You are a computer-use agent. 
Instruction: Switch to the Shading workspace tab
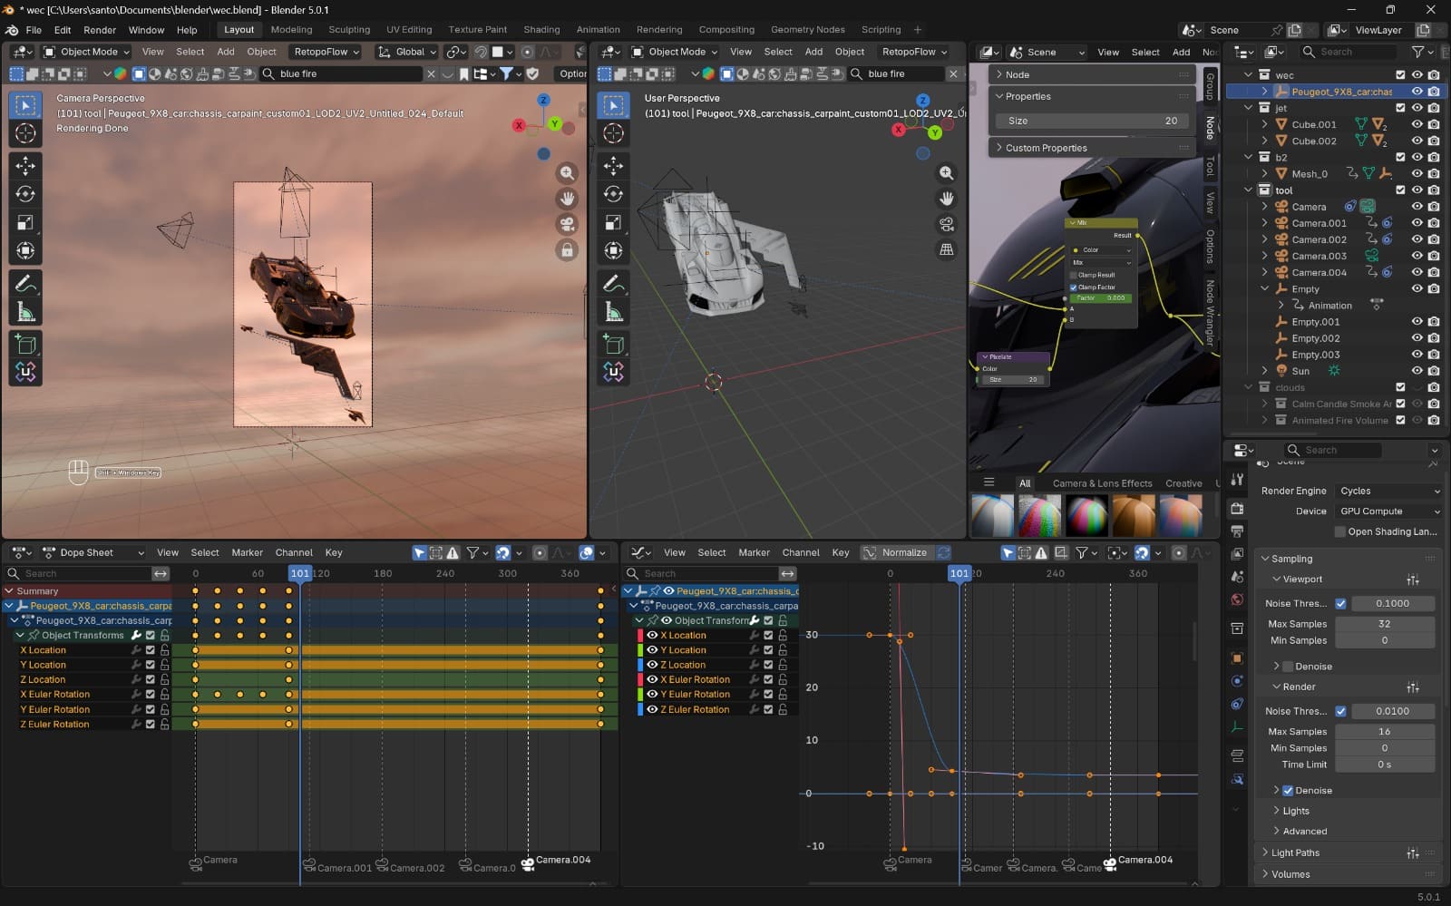[x=541, y=30]
